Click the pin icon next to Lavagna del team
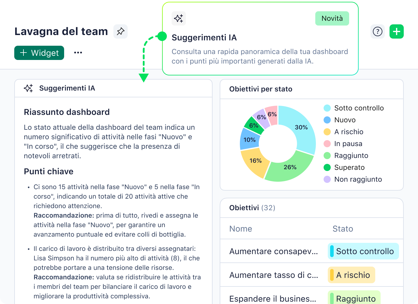The width and height of the screenshot is (418, 304). pyautogui.click(x=121, y=31)
